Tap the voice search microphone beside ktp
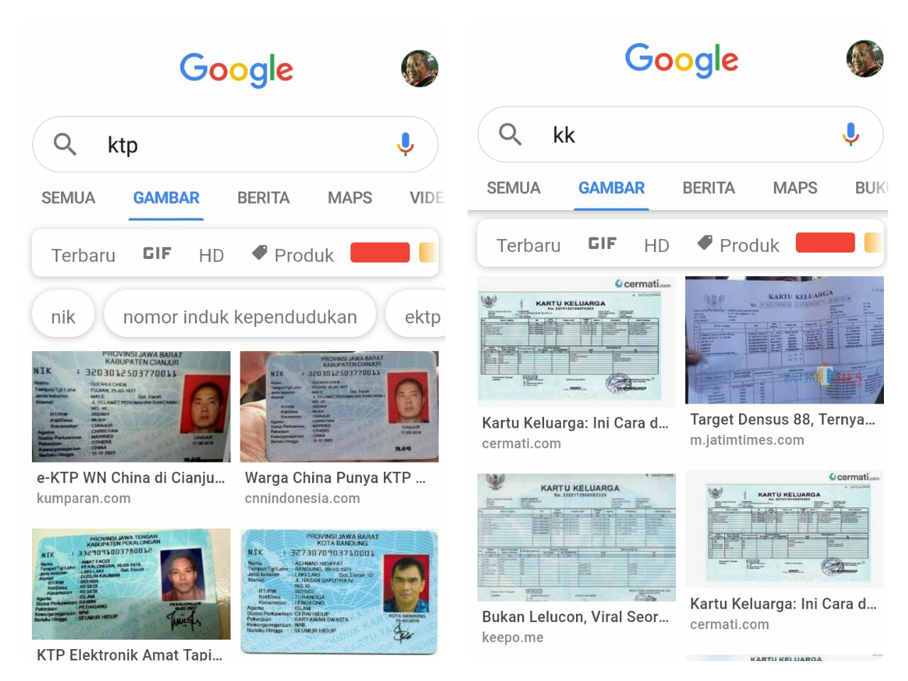This screenshot has height=681, width=908. point(405,144)
